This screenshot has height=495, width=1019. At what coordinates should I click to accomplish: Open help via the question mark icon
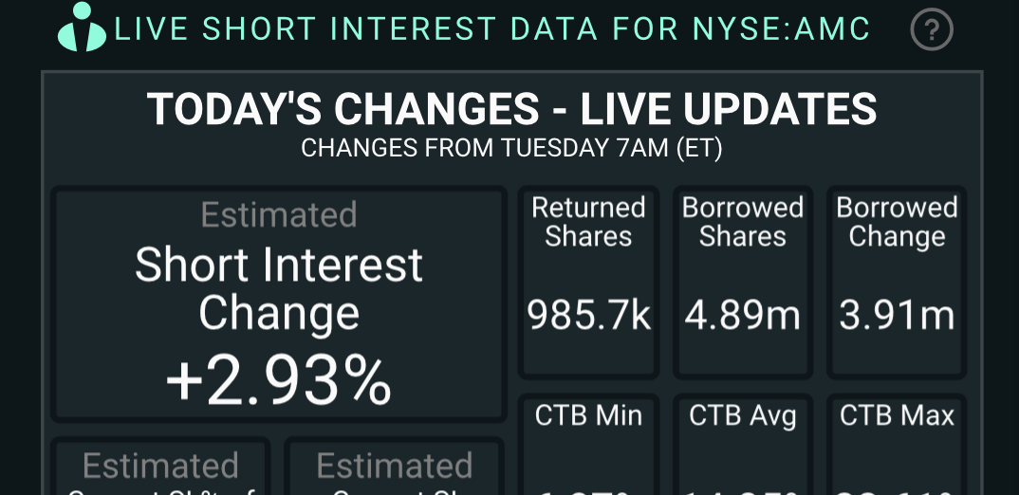931,30
